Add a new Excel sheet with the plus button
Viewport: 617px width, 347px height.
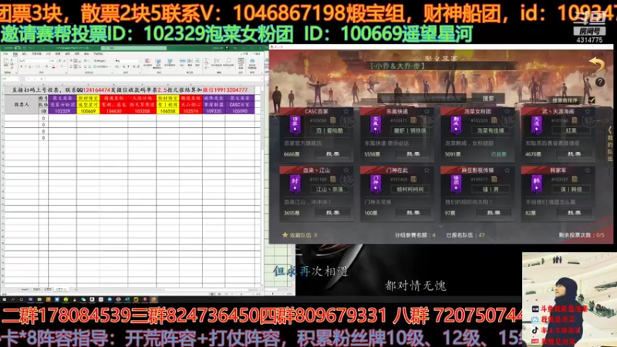coord(76,289)
